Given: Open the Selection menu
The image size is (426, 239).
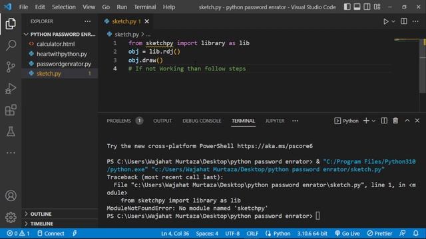Looking at the screenshot, I should click(x=64, y=7).
